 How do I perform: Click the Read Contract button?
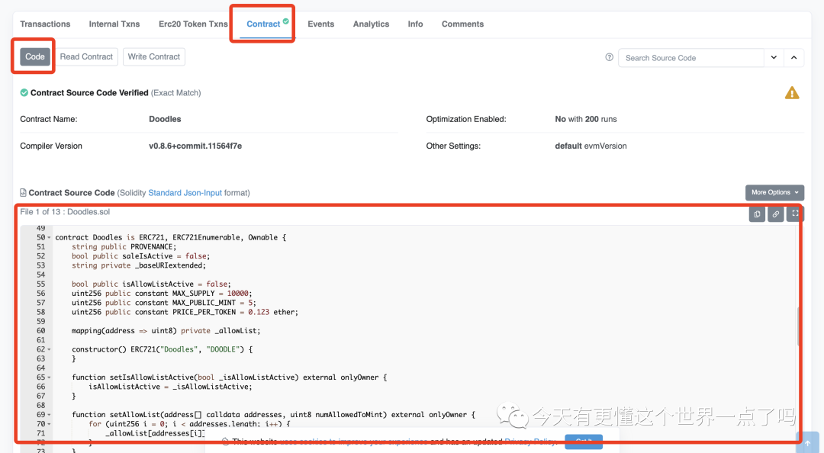click(x=86, y=56)
